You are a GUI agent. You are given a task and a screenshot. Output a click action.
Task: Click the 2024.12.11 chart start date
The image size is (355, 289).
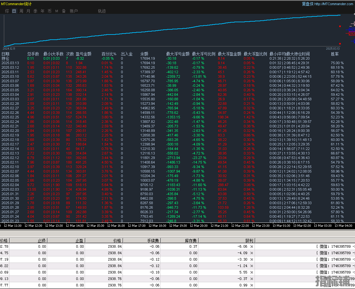[x=9, y=49]
